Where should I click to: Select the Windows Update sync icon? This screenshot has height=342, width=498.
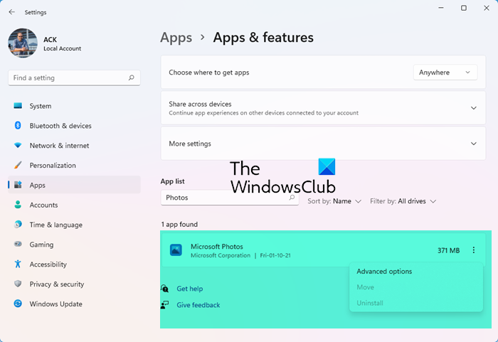[x=18, y=304]
